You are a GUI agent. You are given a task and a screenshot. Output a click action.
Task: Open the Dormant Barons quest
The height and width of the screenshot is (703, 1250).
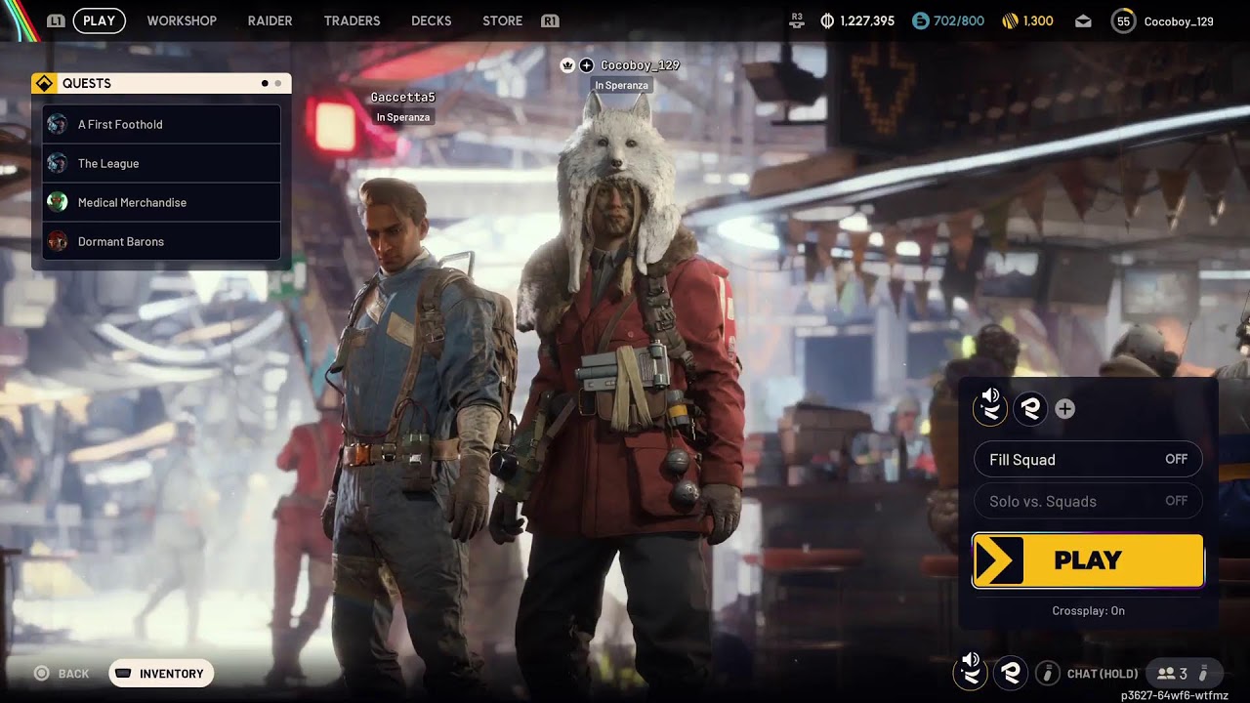coord(161,241)
